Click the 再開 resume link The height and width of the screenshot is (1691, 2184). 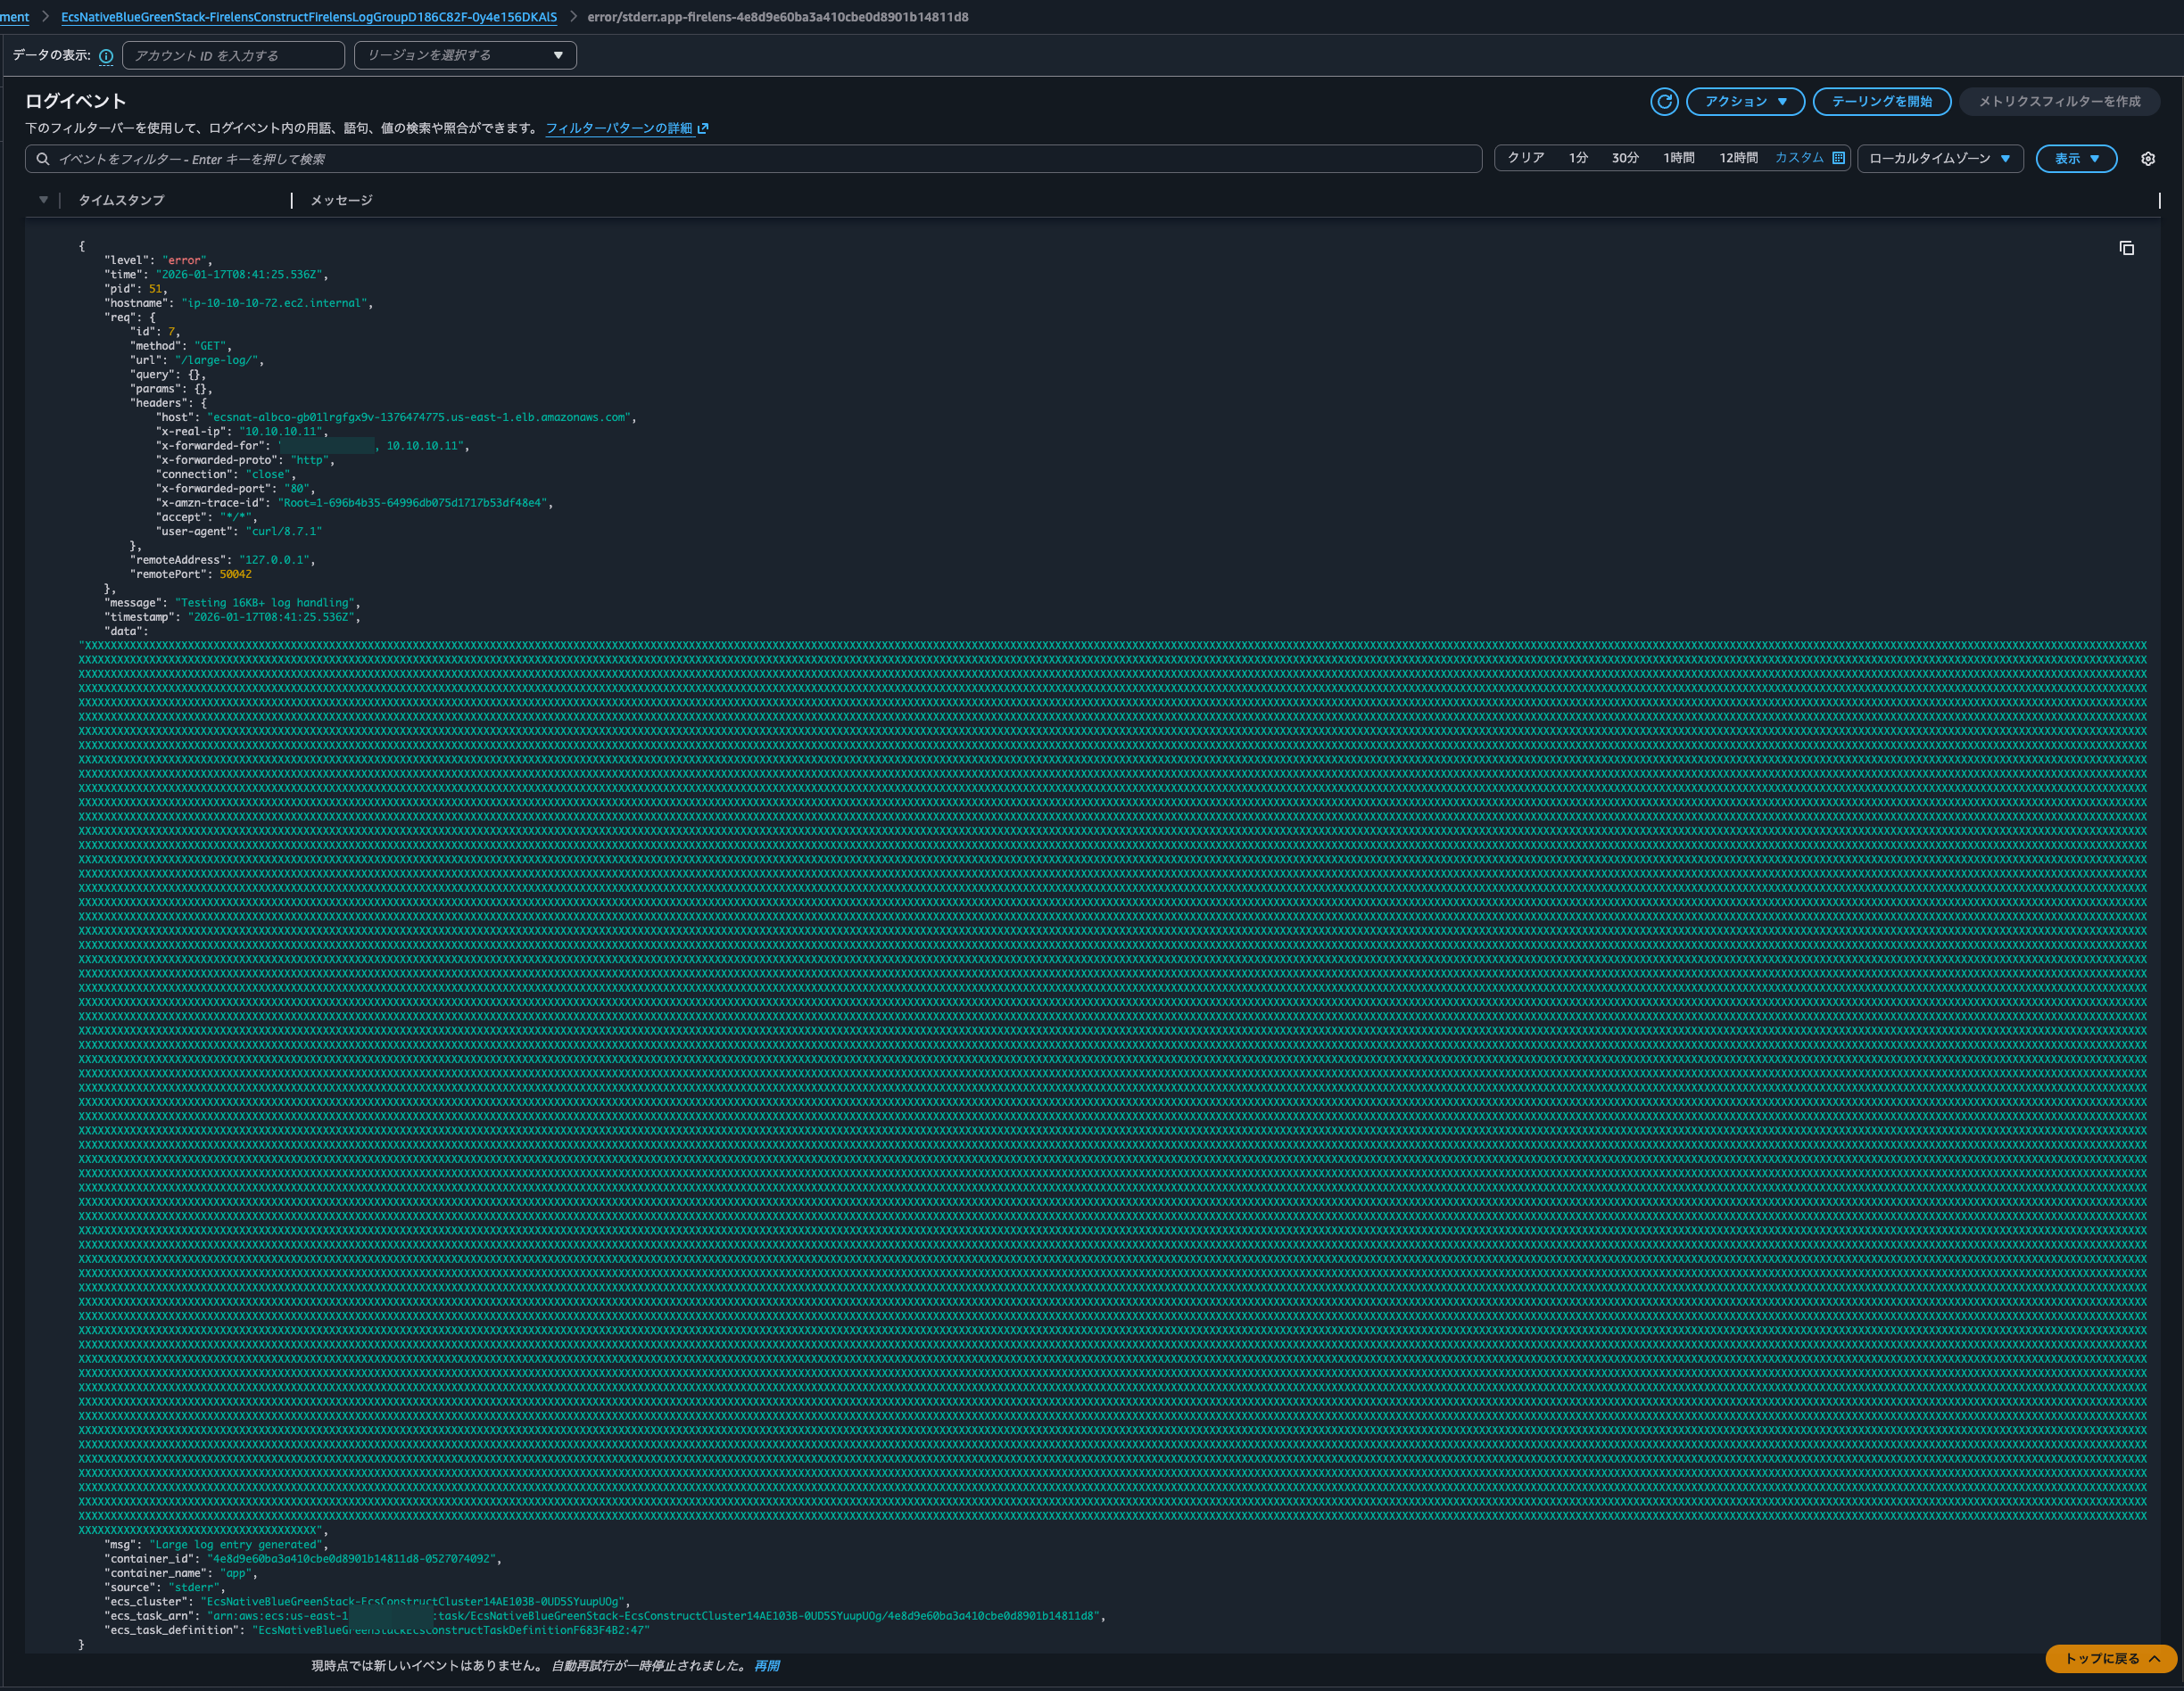(767, 1665)
